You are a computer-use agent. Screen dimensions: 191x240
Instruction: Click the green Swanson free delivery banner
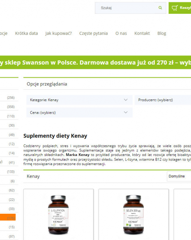[x=95, y=63]
